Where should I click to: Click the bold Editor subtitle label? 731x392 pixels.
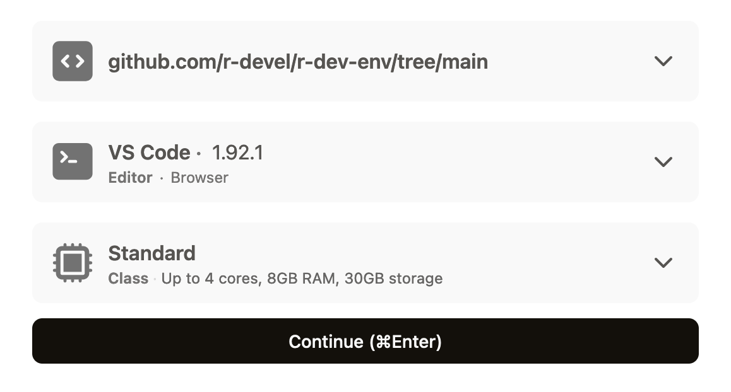(130, 177)
